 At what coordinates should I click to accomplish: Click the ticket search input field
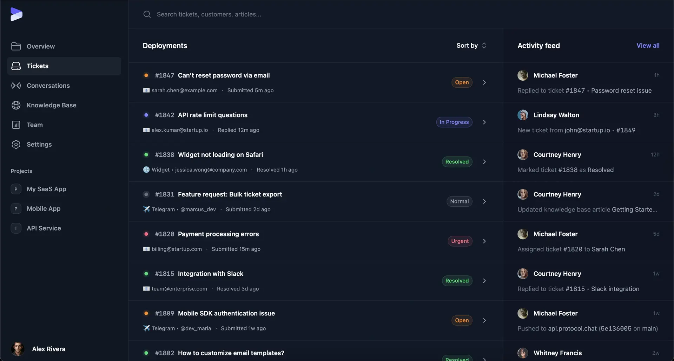pos(246,14)
